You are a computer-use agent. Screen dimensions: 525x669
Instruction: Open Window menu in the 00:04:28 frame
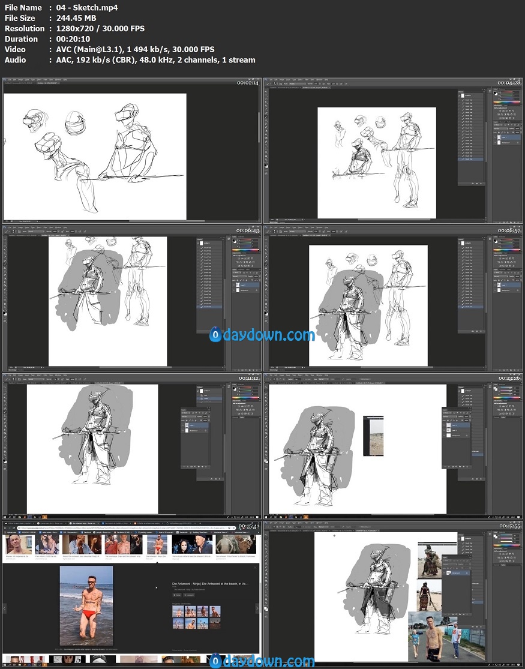[319, 80]
